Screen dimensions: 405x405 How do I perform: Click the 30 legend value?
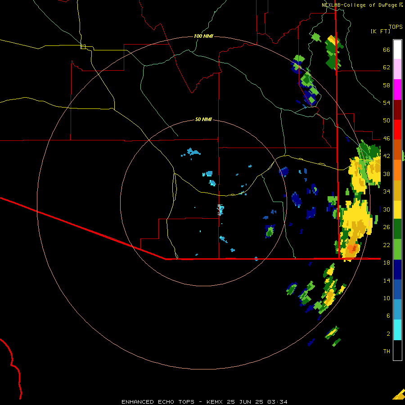pyautogui.click(x=387, y=209)
